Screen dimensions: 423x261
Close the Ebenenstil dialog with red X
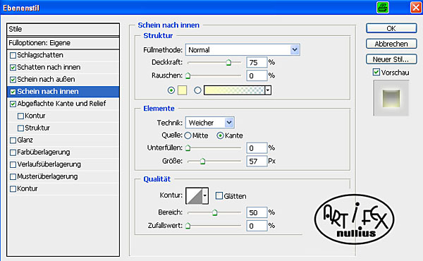tap(416, 7)
